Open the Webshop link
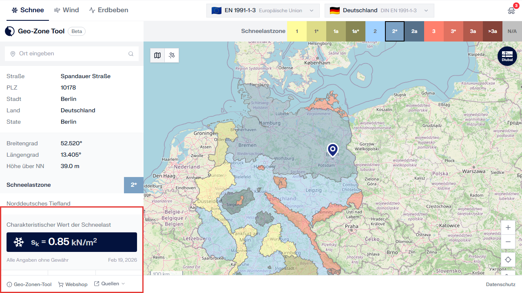 tap(73, 284)
